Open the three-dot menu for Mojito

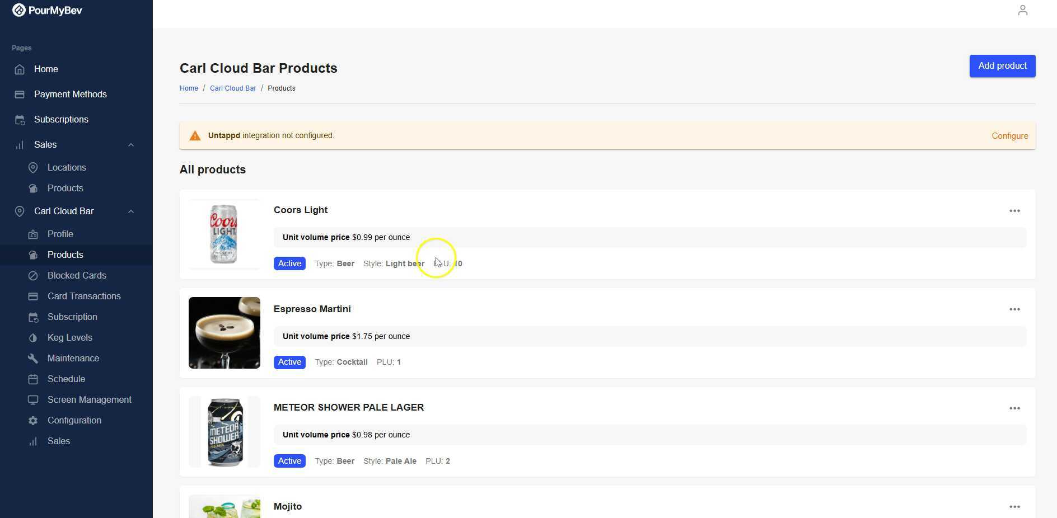[1014, 507]
